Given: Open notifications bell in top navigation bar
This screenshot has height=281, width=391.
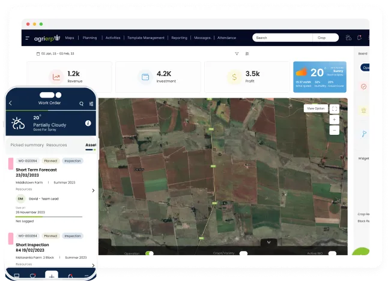Looking at the screenshot, I should point(359,38).
